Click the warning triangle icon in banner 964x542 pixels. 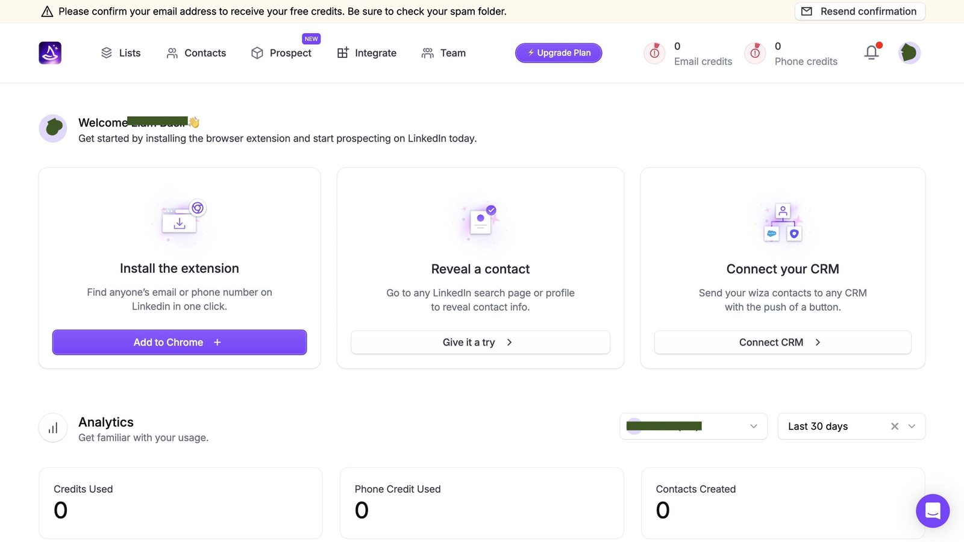(x=47, y=11)
